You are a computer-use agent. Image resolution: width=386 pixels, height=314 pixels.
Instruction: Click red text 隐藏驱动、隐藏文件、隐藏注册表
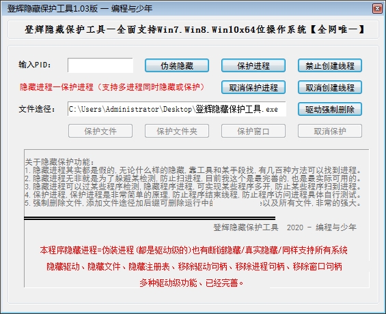(x=194, y=266)
